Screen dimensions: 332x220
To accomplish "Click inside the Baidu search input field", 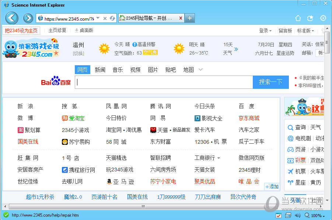I will 162,82.
